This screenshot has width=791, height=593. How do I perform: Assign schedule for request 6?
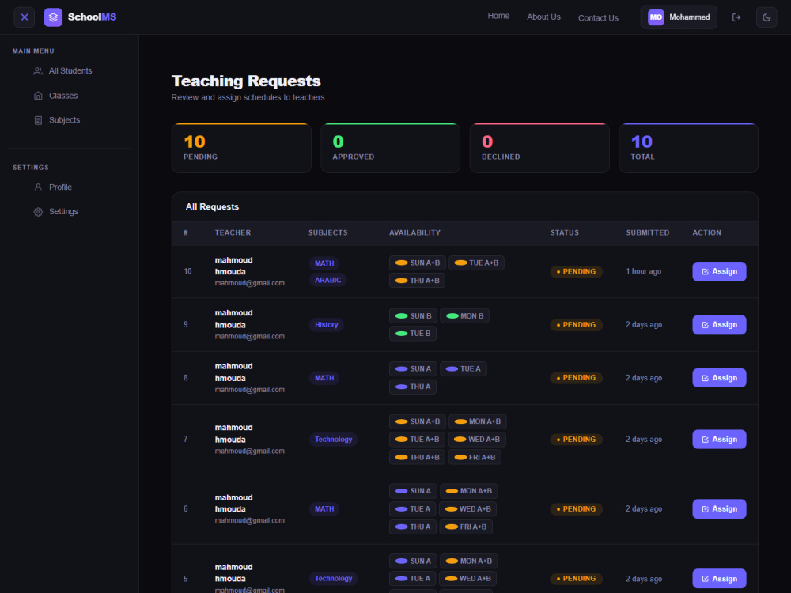[719, 508]
